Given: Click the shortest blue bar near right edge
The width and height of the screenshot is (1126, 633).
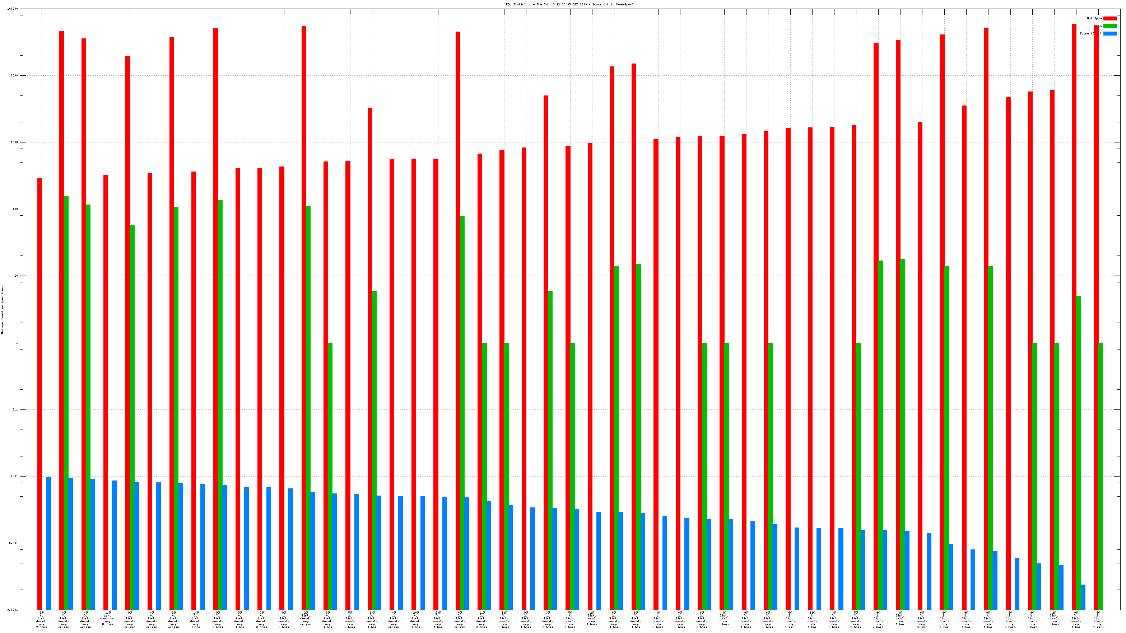Looking at the screenshot, I should point(1083,597).
